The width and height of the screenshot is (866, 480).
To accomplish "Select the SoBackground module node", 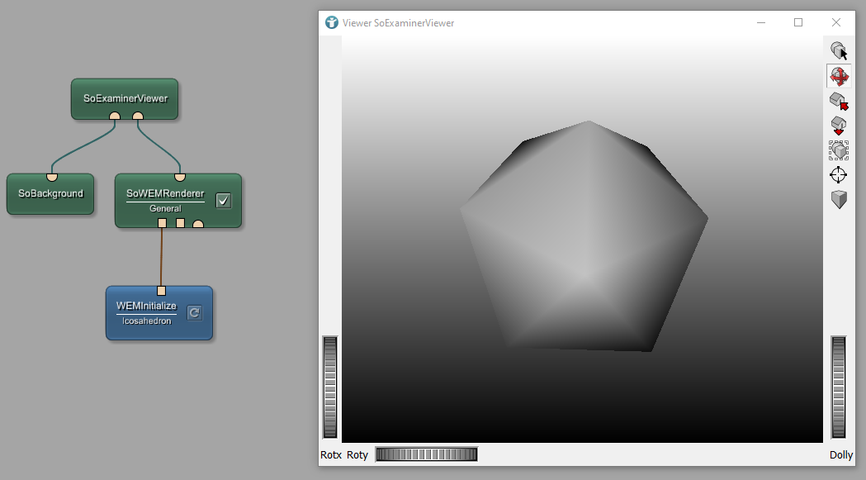I will [50, 194].
